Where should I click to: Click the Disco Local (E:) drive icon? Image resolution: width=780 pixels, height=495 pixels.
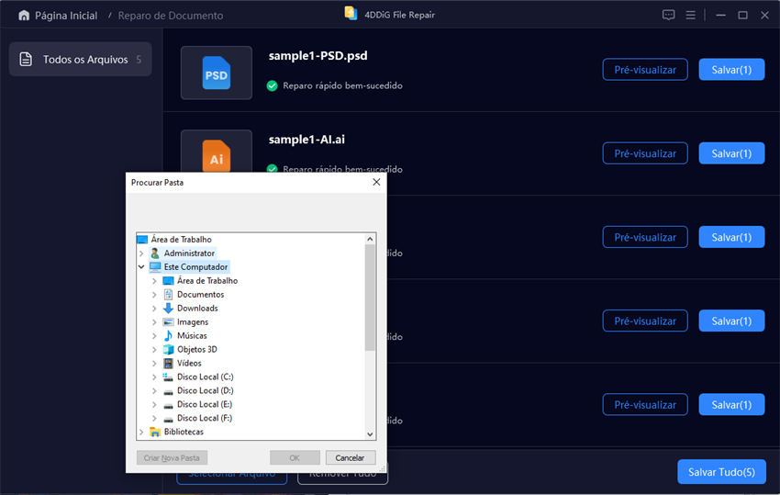point(168,405)
